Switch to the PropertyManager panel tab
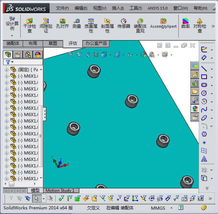218x214 pixels. 17,54
